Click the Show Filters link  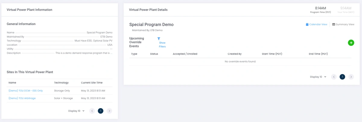[x=162, y=45]
